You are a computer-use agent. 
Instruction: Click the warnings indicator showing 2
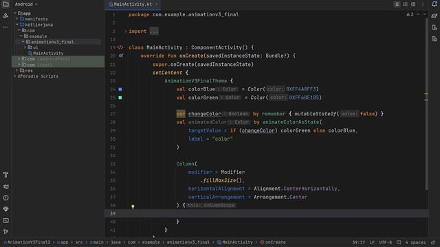[x=410, y=14]
